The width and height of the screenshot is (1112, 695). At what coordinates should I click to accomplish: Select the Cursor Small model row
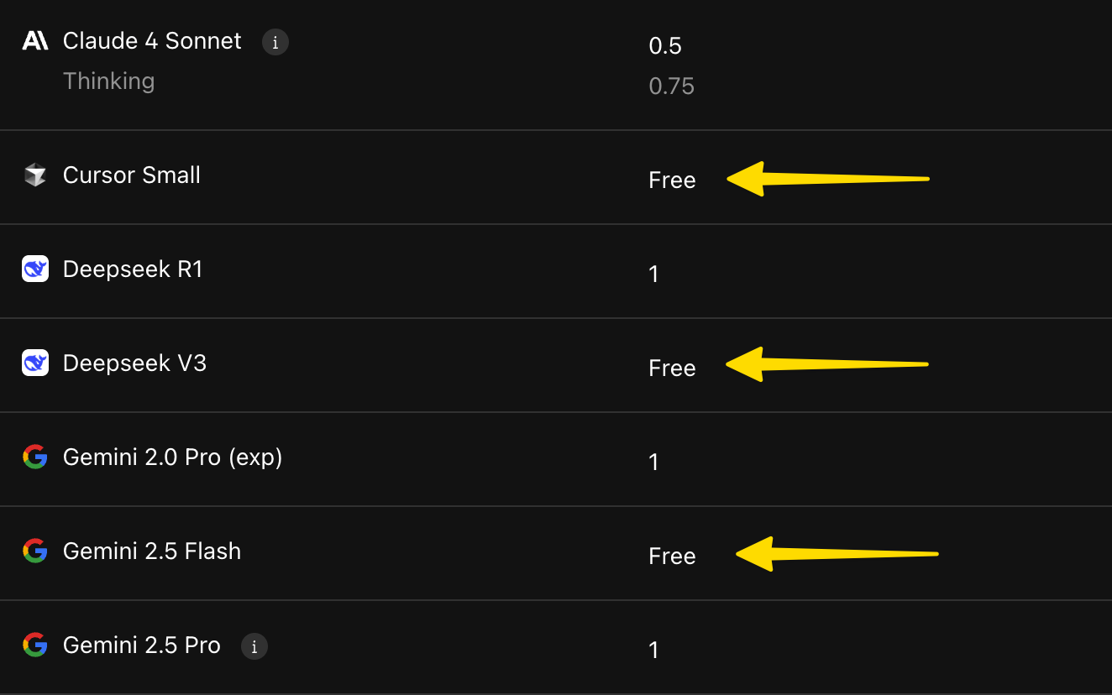click(x=556, y=177)
